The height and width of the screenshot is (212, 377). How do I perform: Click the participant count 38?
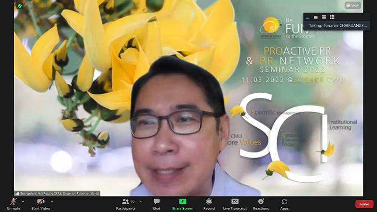[132, 201]
